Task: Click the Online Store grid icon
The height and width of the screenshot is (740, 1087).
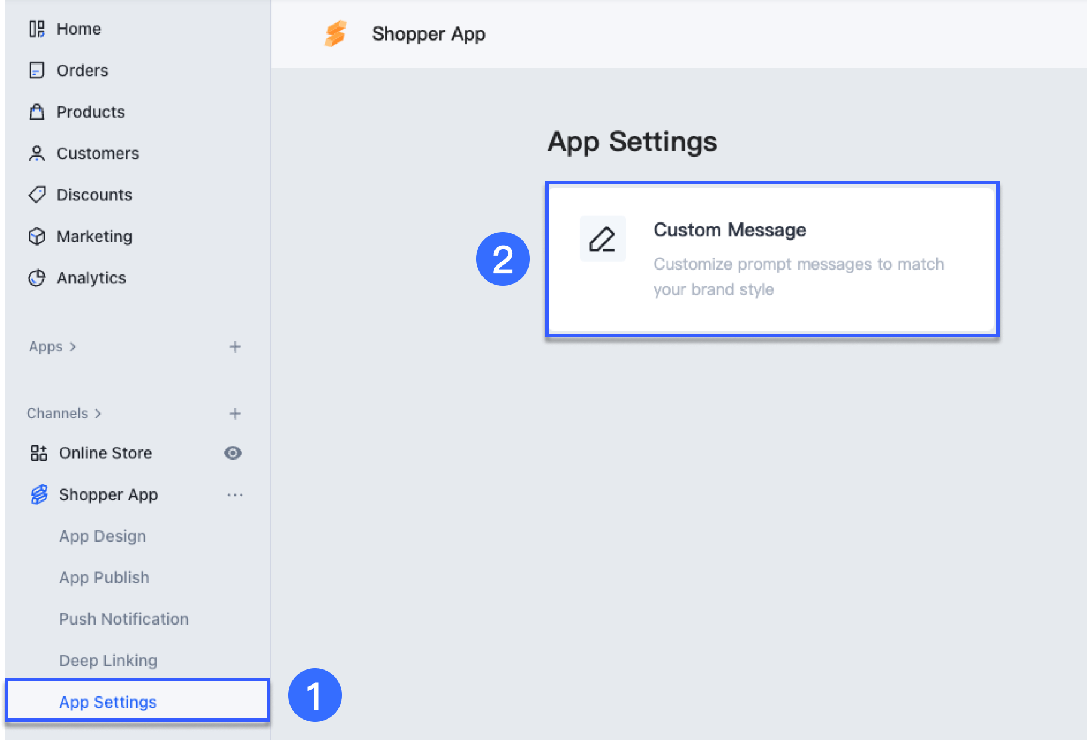Action: (x=38, y=452)
